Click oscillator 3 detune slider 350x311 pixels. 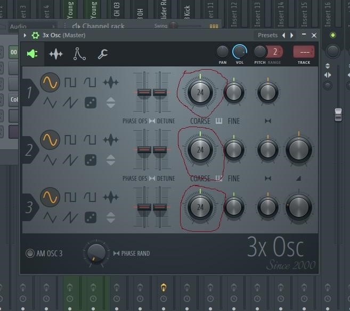point(160,207)
